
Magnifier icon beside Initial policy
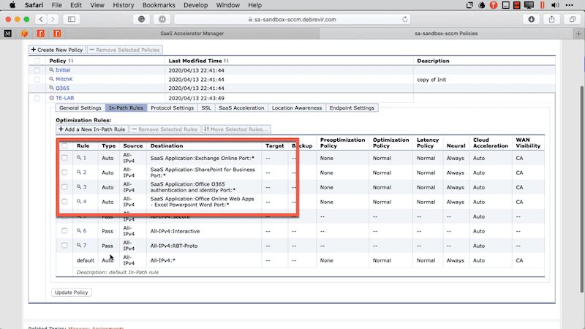pos(51,69)
